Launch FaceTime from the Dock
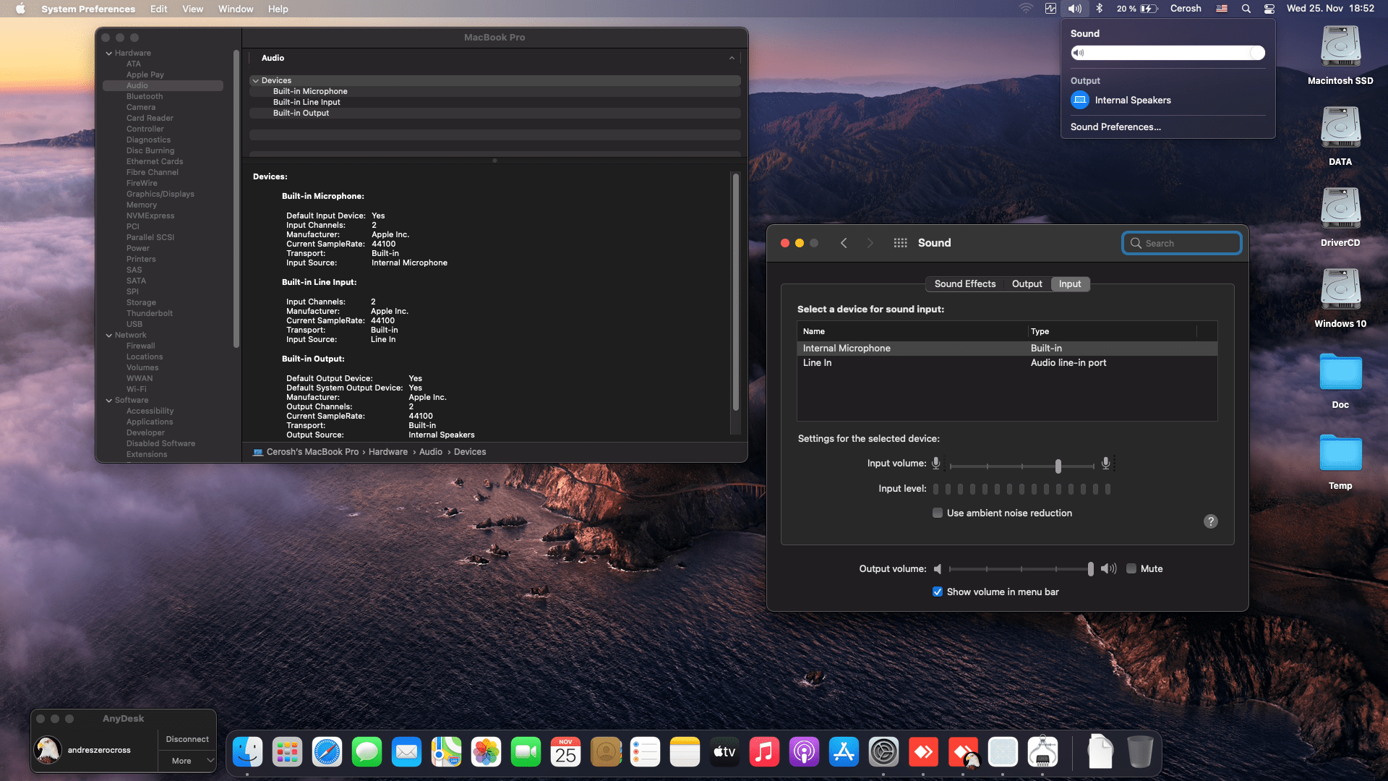Image resolution: width=1388 pixels, height=781 pixels. [x=526, y=751]
